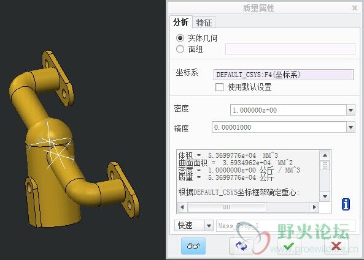Click the DEFAULT_CSYS coordinate system field

(x=284, y=75)
